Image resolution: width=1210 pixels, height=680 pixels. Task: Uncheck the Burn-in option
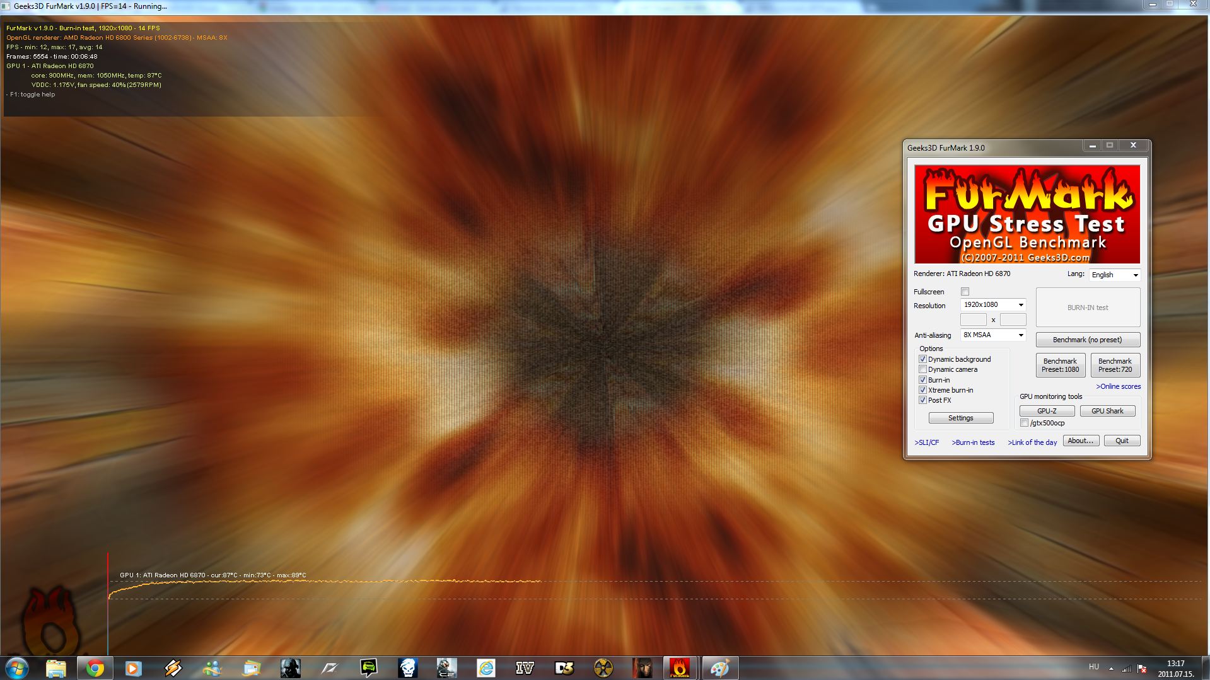pyautogui.click(x=922, y=380)
